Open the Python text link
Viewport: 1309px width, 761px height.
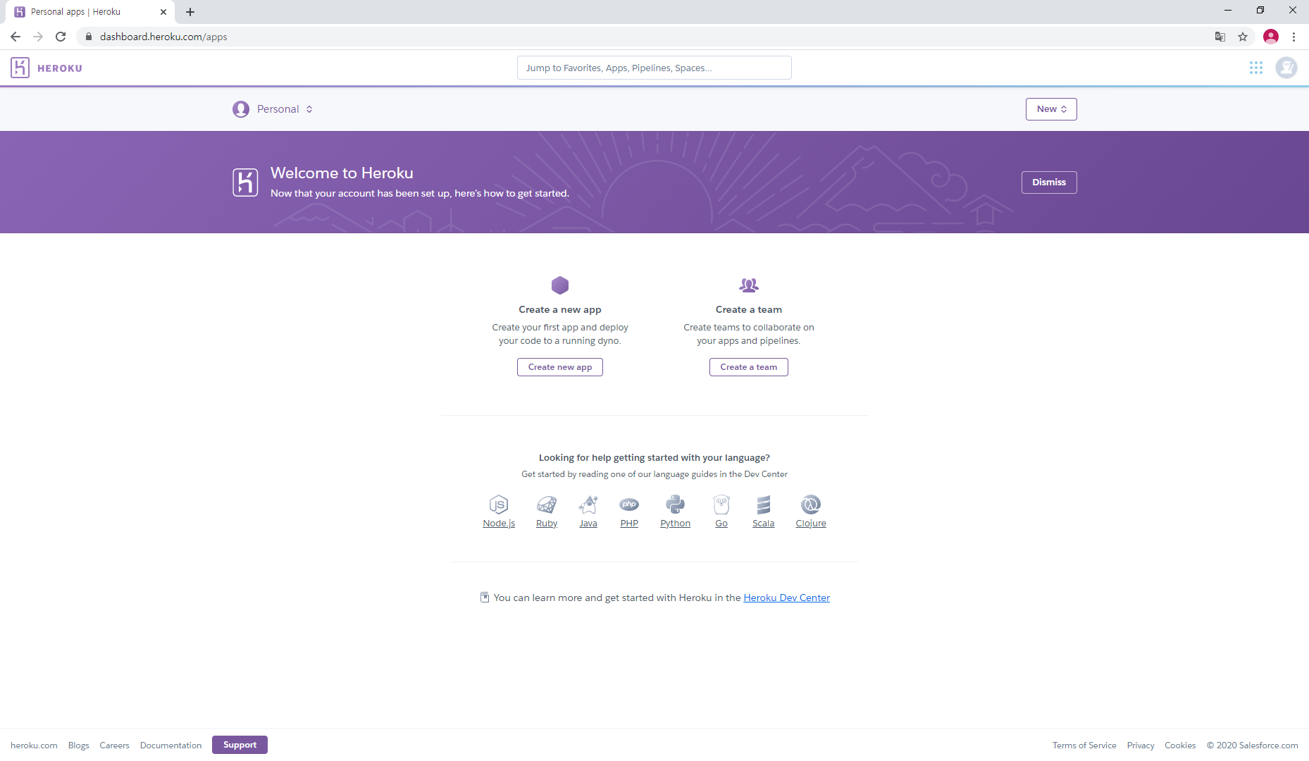click(x=675, y=524)
